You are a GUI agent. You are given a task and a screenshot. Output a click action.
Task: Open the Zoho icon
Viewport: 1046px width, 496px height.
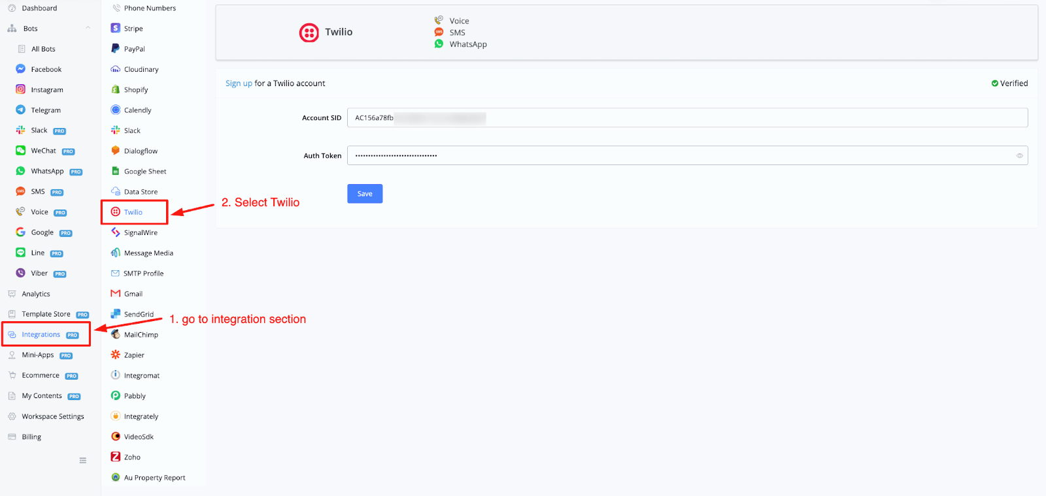116,457
